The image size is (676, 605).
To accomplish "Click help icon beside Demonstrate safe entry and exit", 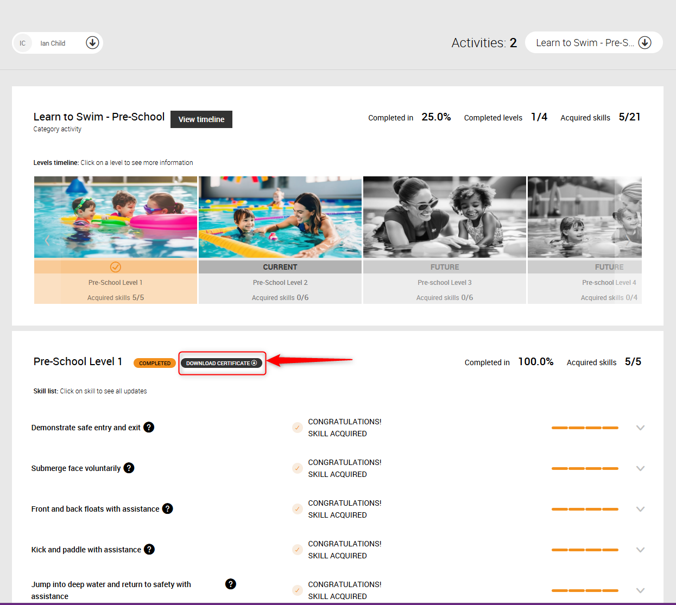I will click(x=149, y=428).
